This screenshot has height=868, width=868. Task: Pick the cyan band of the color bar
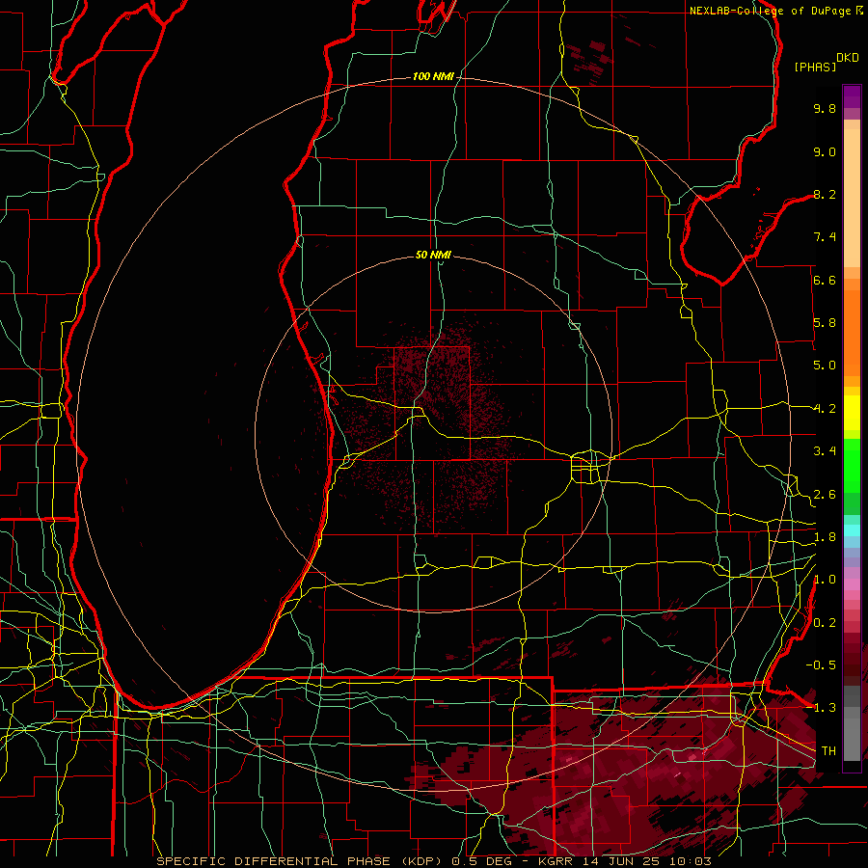(x=852, y=530)
